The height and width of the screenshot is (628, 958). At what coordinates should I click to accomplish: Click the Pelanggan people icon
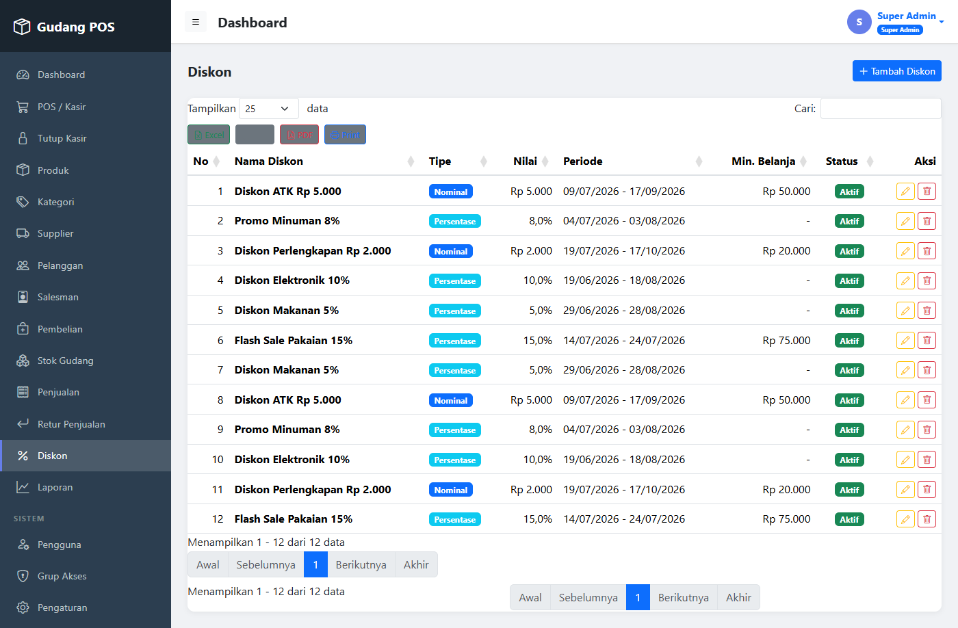coord(23,265)
